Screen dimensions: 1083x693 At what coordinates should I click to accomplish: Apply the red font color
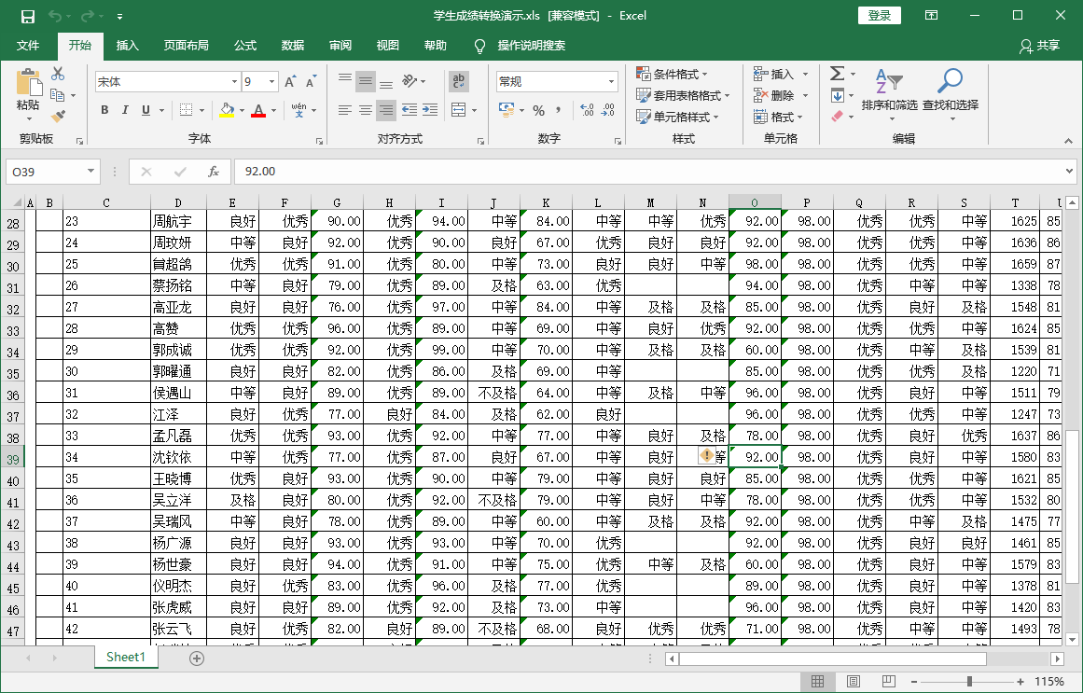coord(258,110)
